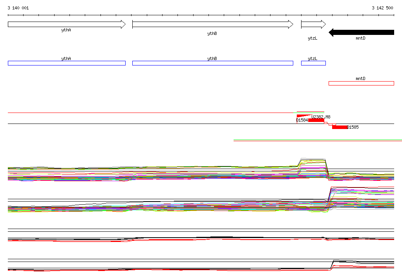This screenshot has width=402, height=280.
Task: Select the ythB white gene arrow
Action: tap(213, 24)
